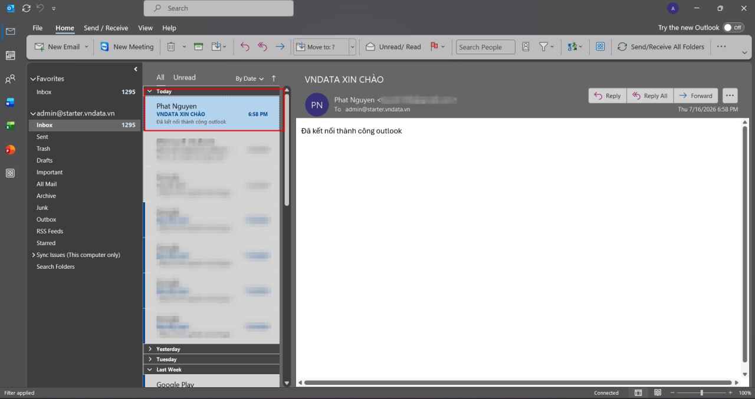Click the zoom slider in the status bar
Screen dimensions: 755x399
click(701, 393)
